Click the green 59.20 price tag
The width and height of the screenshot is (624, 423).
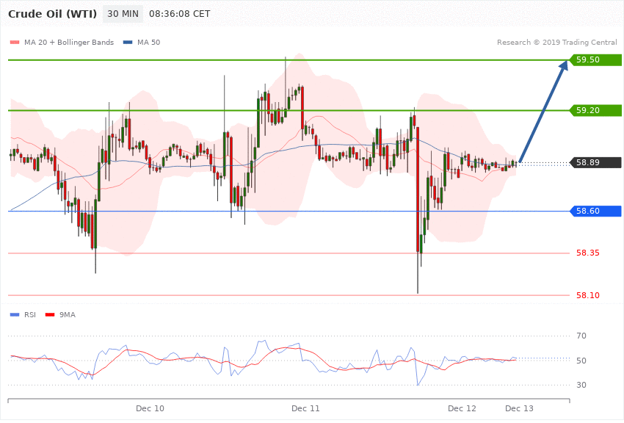coord(596,110)
